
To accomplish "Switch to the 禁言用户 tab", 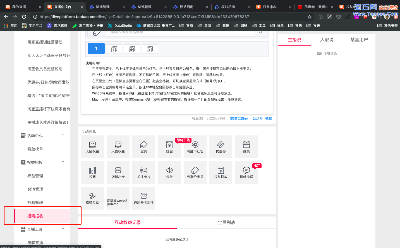I will 359,40.
